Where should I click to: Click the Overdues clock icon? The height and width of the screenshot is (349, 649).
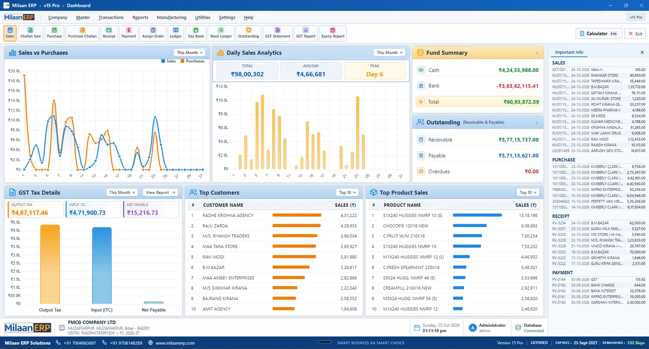(421, 171)
